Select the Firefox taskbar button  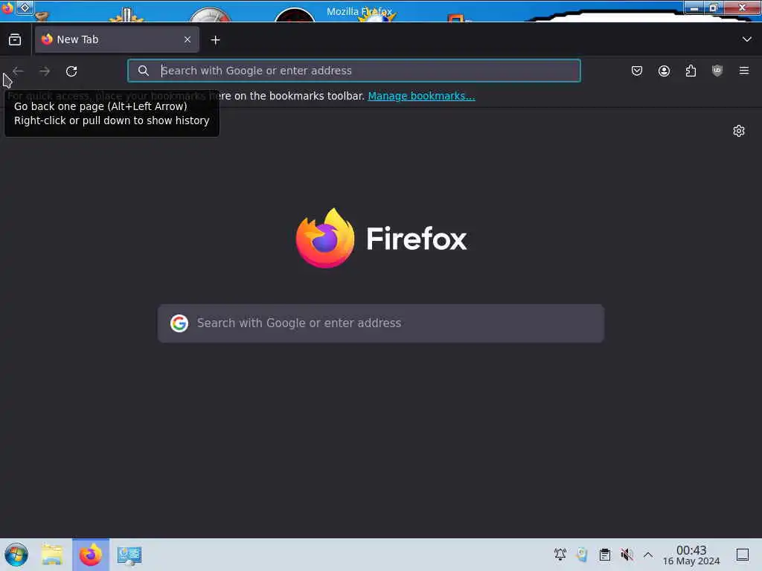pos(91,555)
